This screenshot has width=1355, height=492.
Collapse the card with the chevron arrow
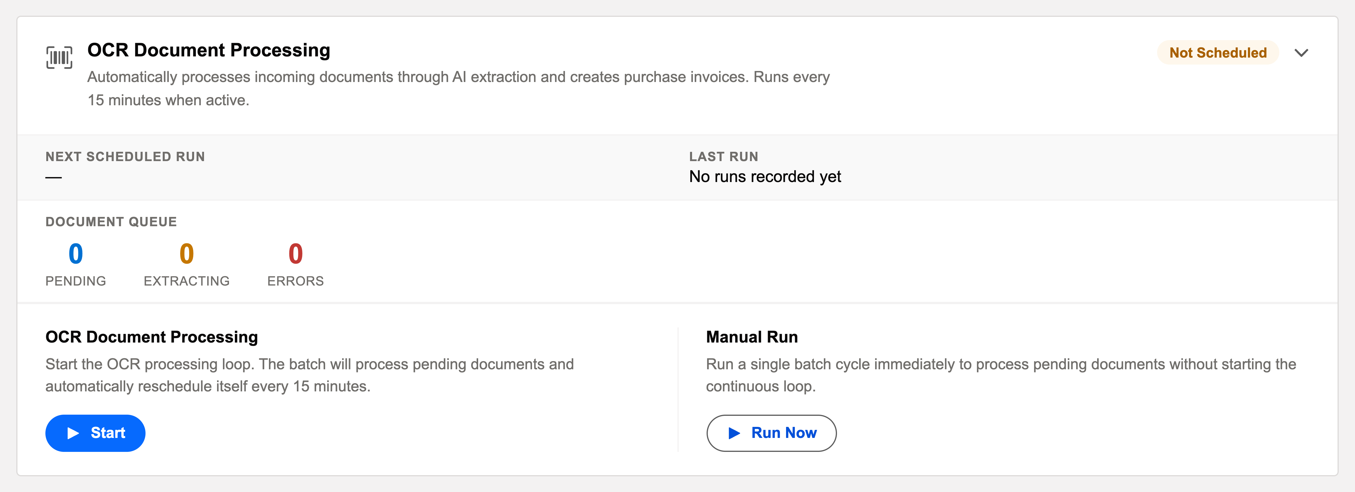pos(1301,53)
